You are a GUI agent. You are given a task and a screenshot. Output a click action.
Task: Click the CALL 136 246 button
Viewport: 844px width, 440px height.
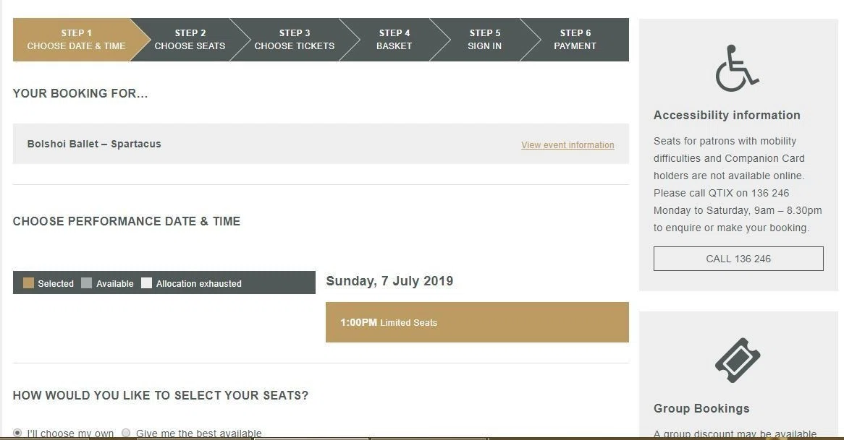[x=738, y=259]
